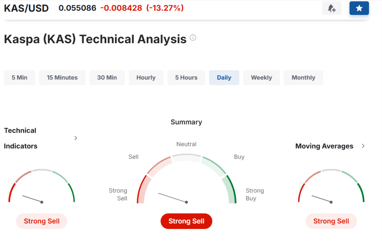The width and height of the screenshot is (382, 241).
Task: Click the Strong Sell badge under Moving Averages
Action: [331, 221]
